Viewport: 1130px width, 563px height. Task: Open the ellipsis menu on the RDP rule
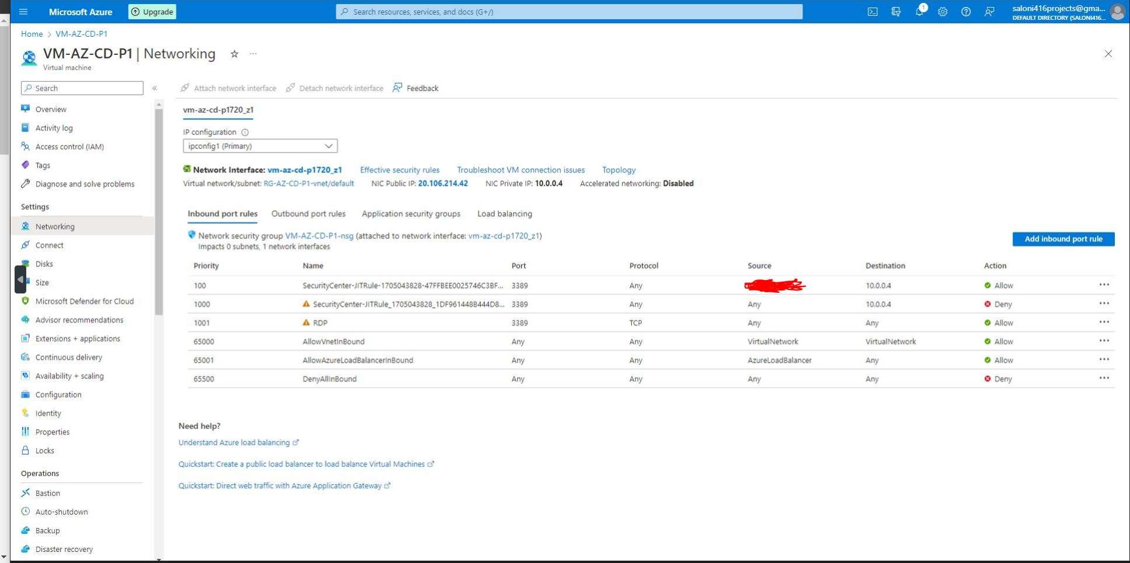1103,322
